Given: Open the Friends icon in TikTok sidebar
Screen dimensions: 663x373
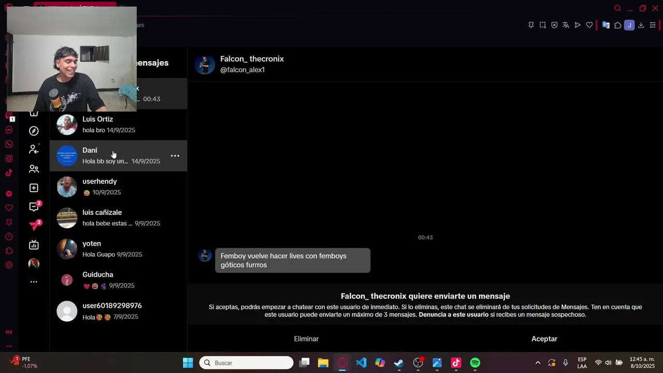Looking at the screenshot, I should (34, 169).
